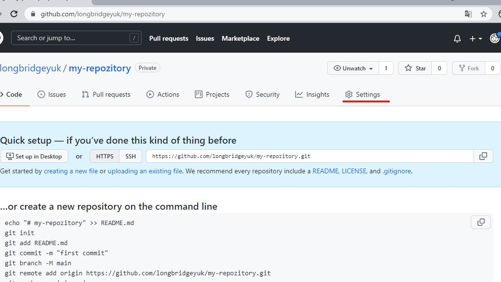The width and height of the screenshot is (501, 282).
Task: Click Set up in Desktop button
Action: click(x=34, y=156)
